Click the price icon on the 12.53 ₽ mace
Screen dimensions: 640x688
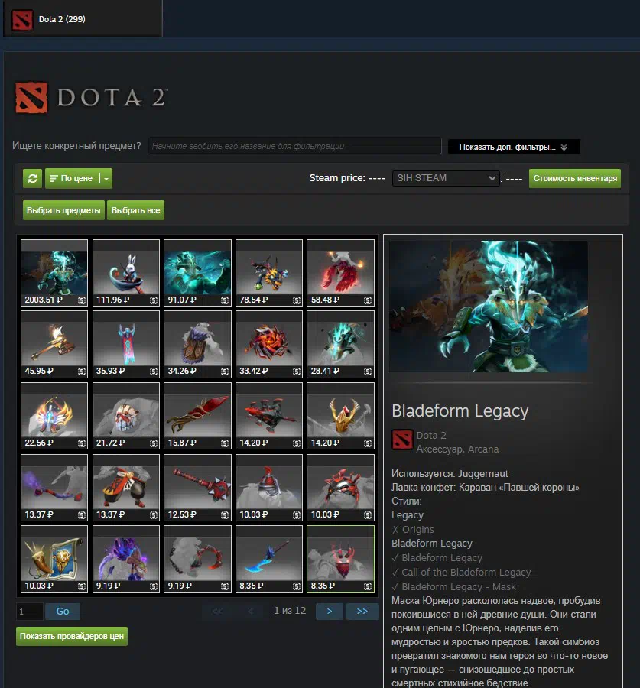coord(225,514)
